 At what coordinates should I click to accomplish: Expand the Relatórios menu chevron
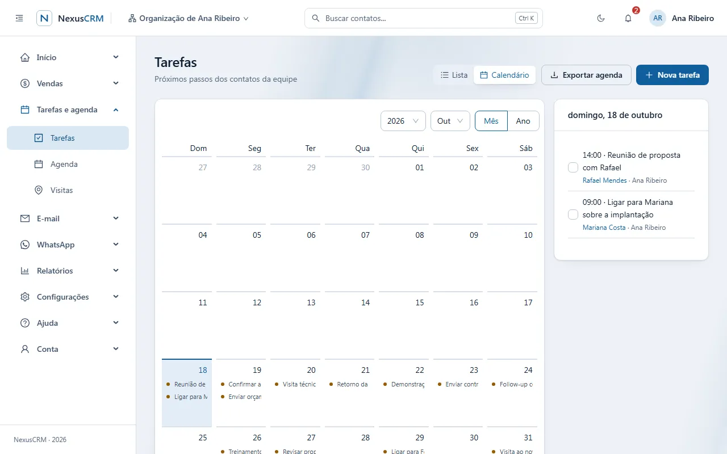(x=116, y=271)
